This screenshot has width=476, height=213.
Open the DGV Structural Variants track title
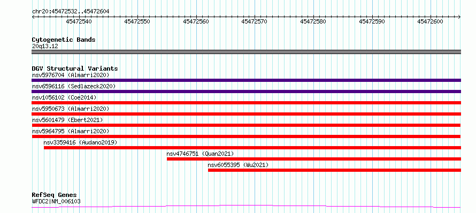tap(75, 69)
